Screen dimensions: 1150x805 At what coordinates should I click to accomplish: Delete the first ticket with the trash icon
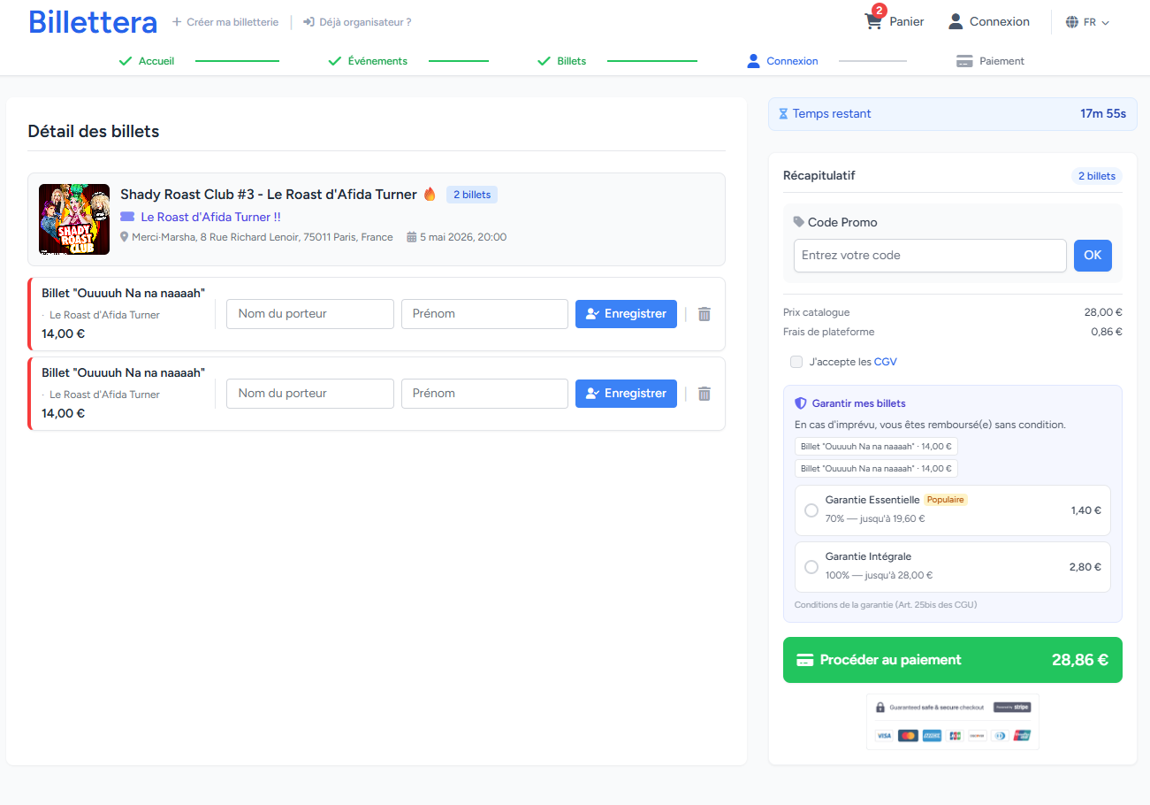704,314
